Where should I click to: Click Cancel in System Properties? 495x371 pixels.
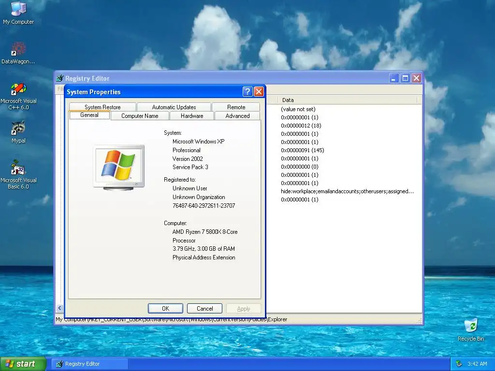[x=204, y=309]
